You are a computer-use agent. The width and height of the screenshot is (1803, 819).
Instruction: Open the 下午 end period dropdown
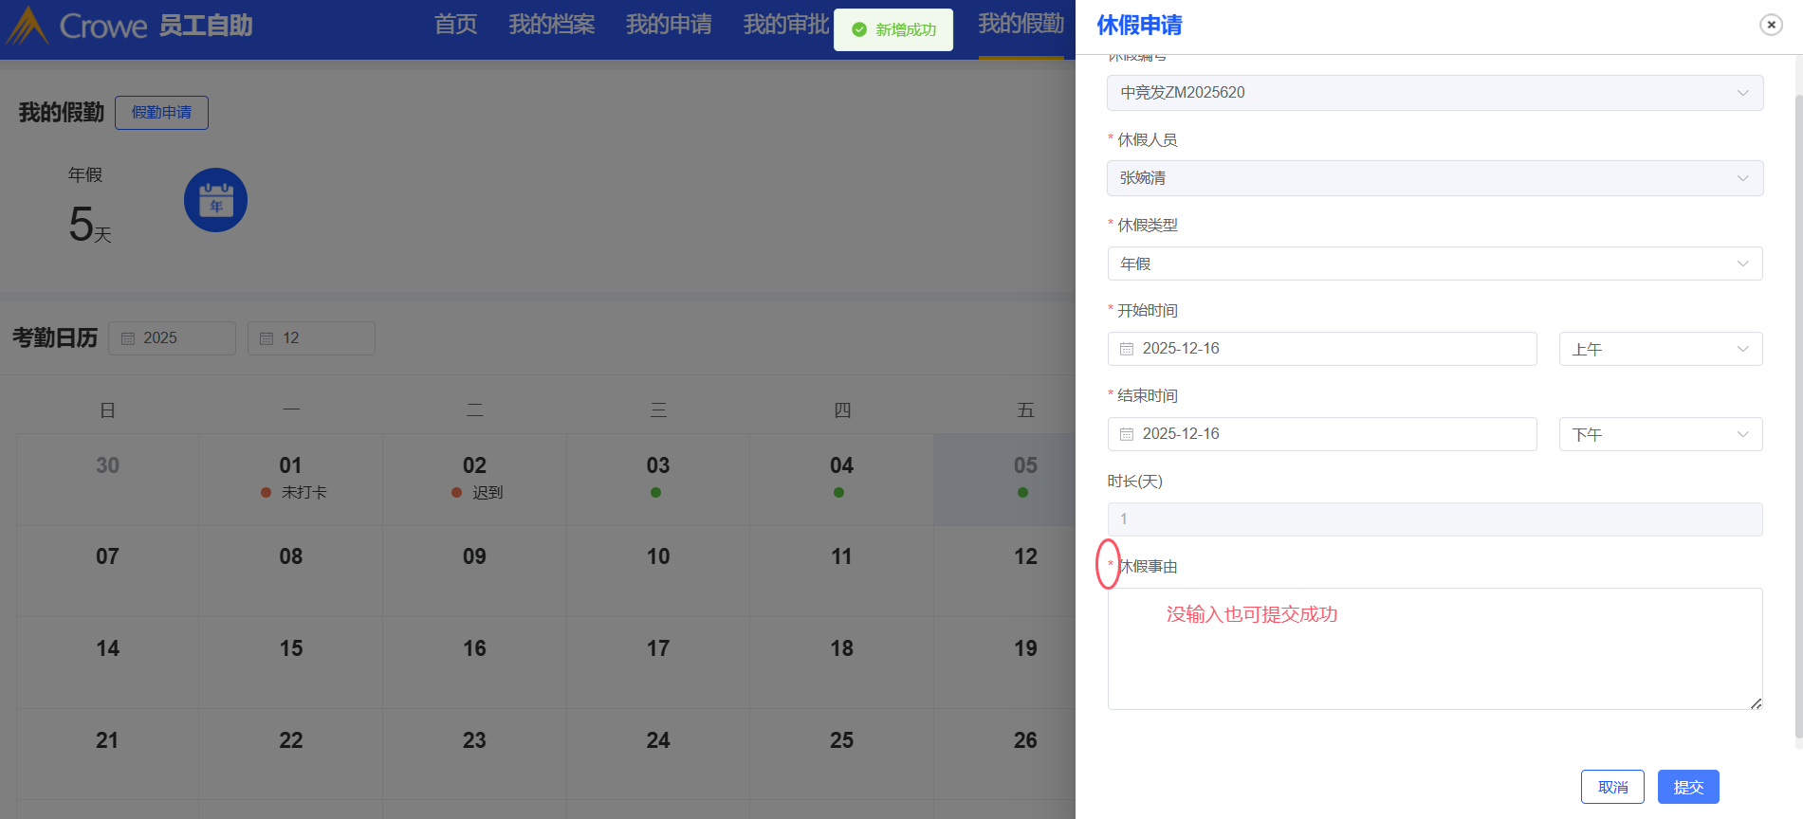pyautogui.click(x=1661, y=434)
